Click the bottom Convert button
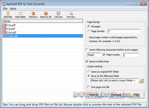The image size is (149, 108). [94, 95]
